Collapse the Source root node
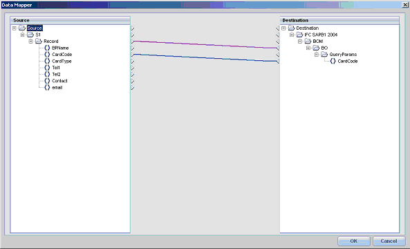Viewport: 410px width, 249px height. coord(15,28)
